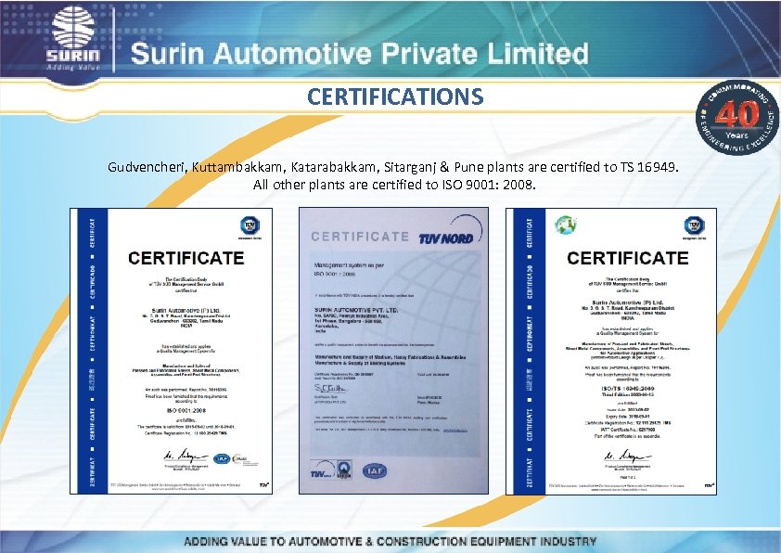The height and width of the screenshot is (553, 781).
Task: Click green globe logo on right certificate
Action: 567,225
